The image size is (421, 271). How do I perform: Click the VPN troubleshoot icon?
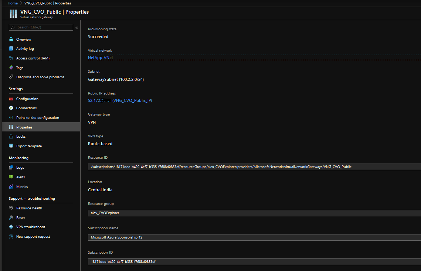pos(11,227)
